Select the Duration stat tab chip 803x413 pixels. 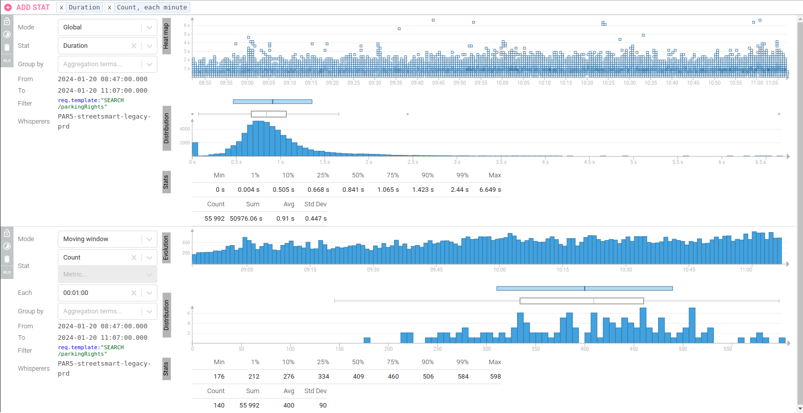click(x=84, y=7)
